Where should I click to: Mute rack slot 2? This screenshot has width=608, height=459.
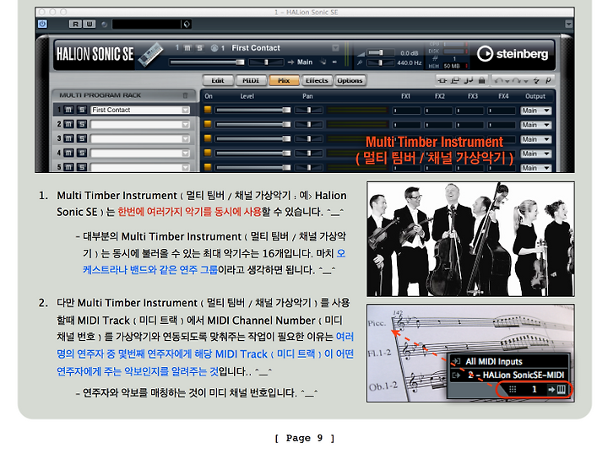(x=68, y=124)
